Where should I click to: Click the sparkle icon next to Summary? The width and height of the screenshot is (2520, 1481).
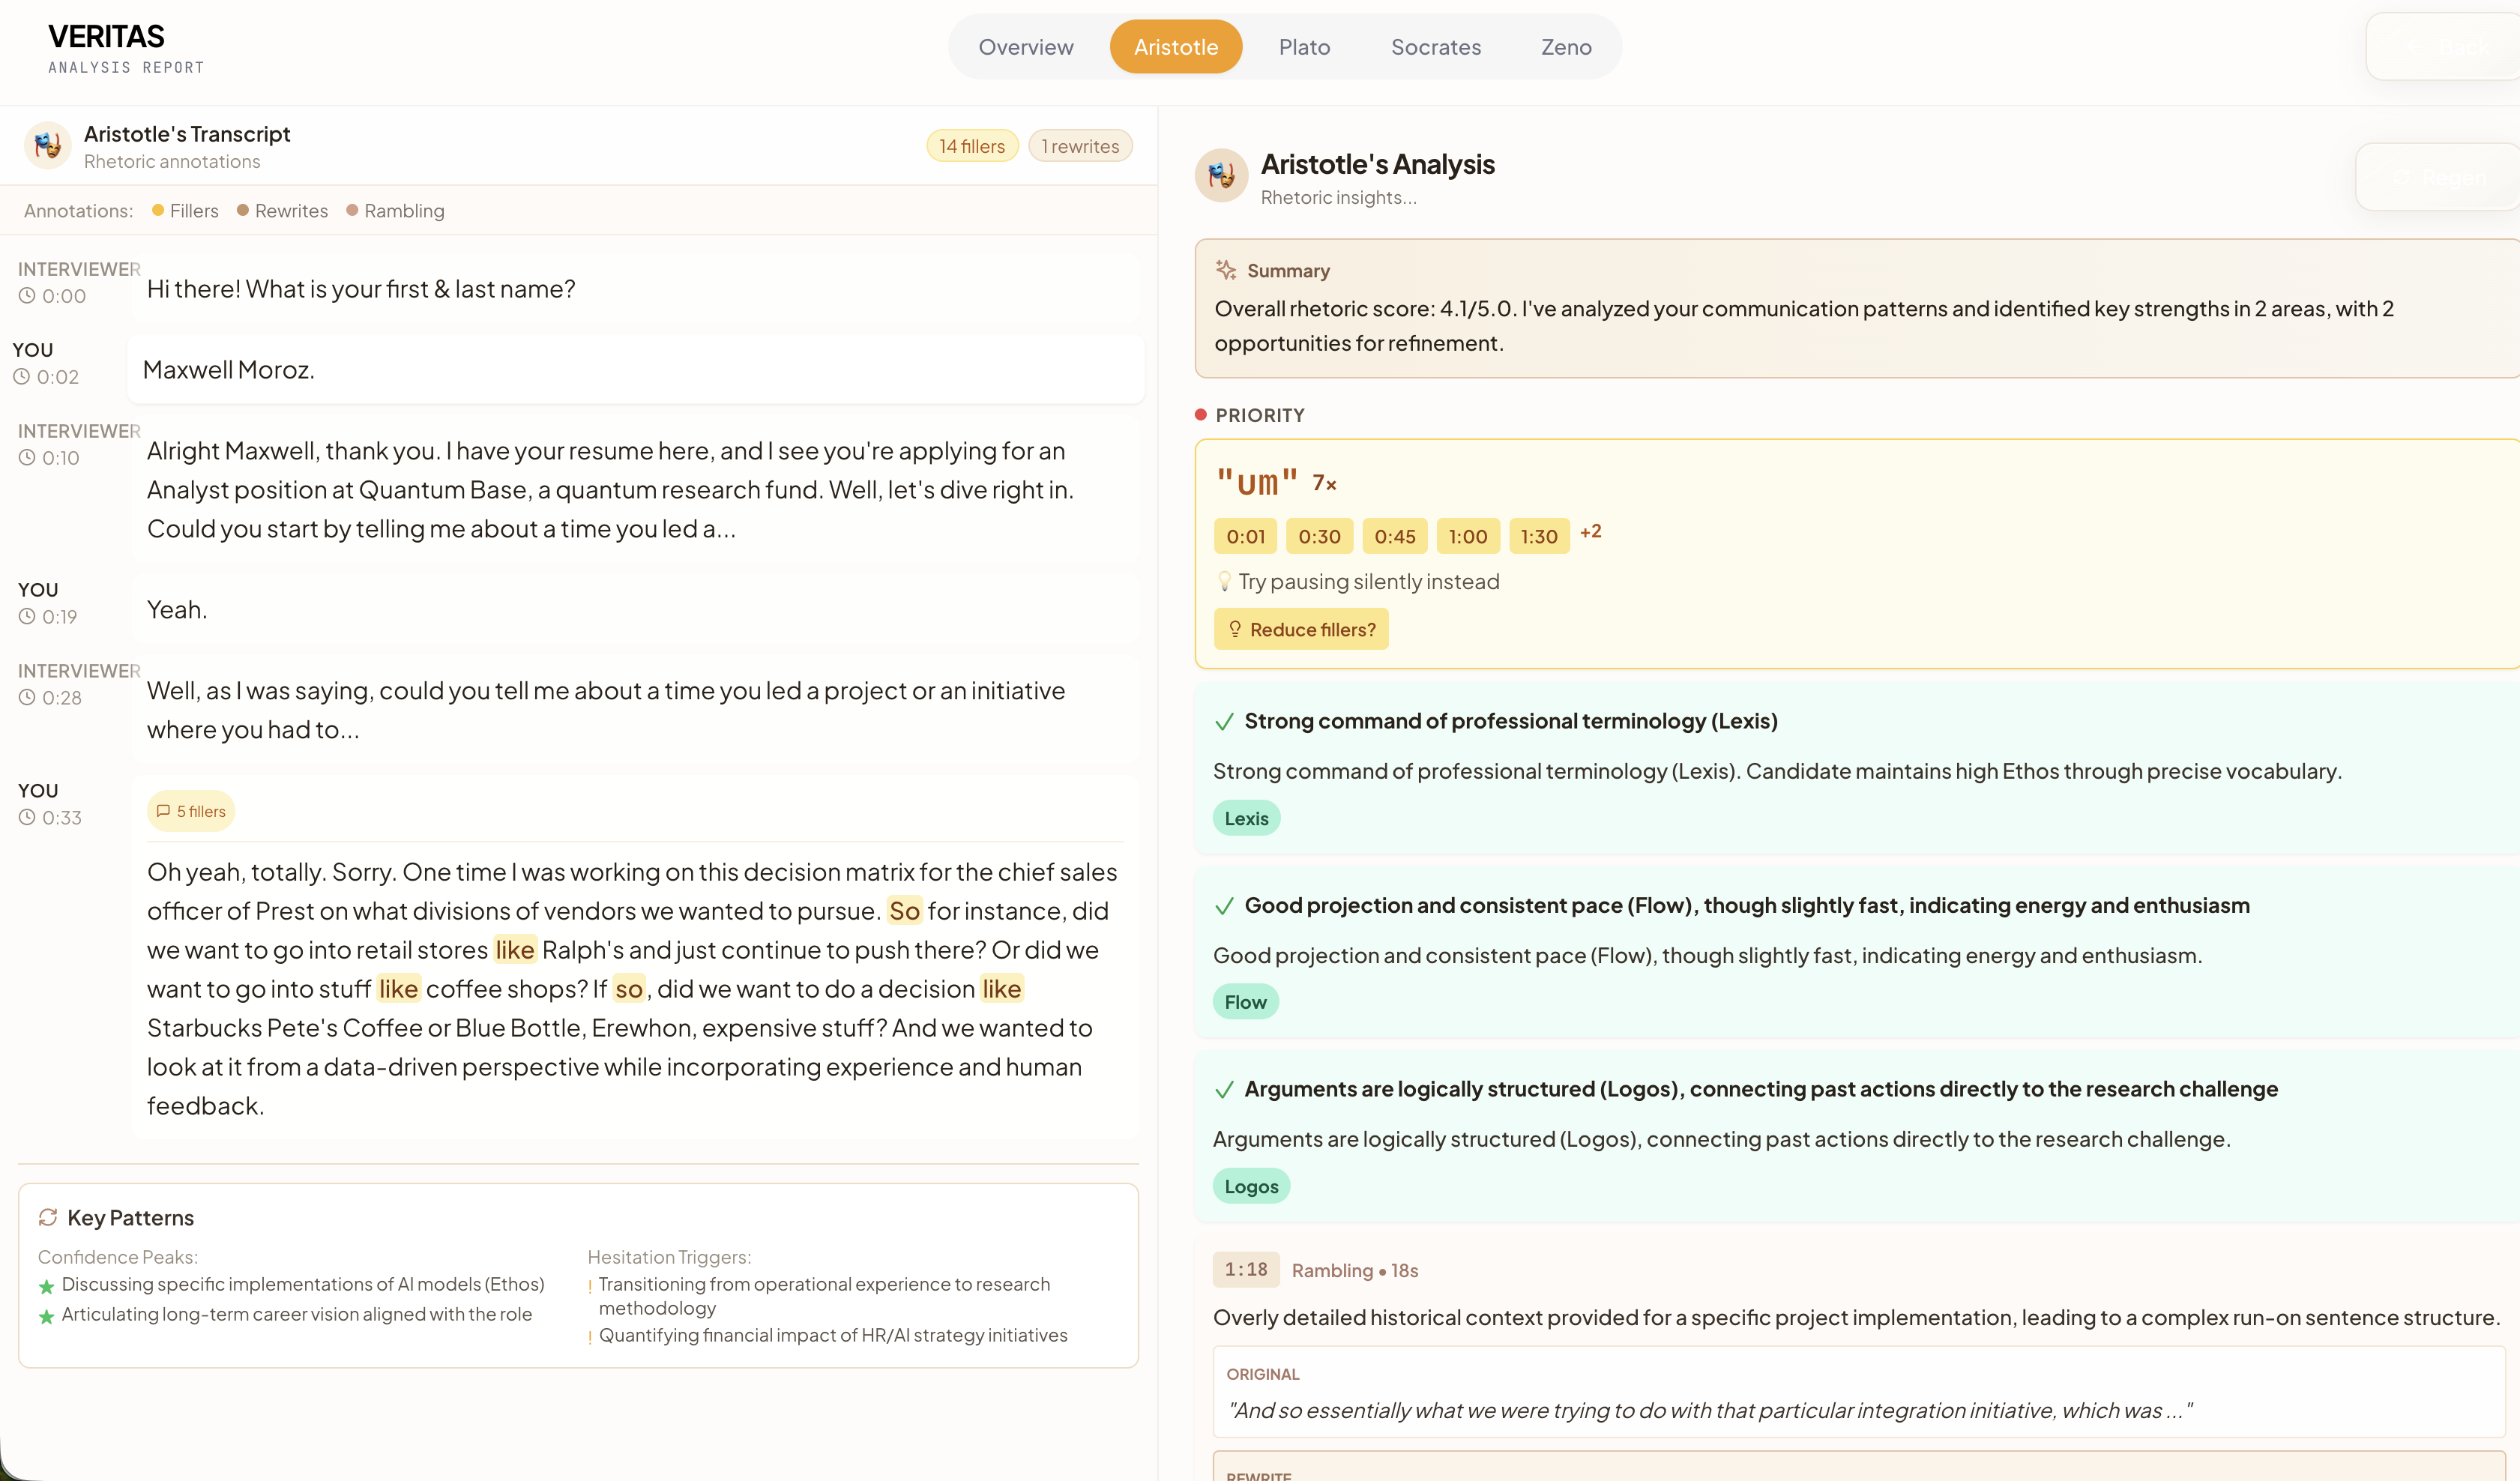click(1225, 270)
